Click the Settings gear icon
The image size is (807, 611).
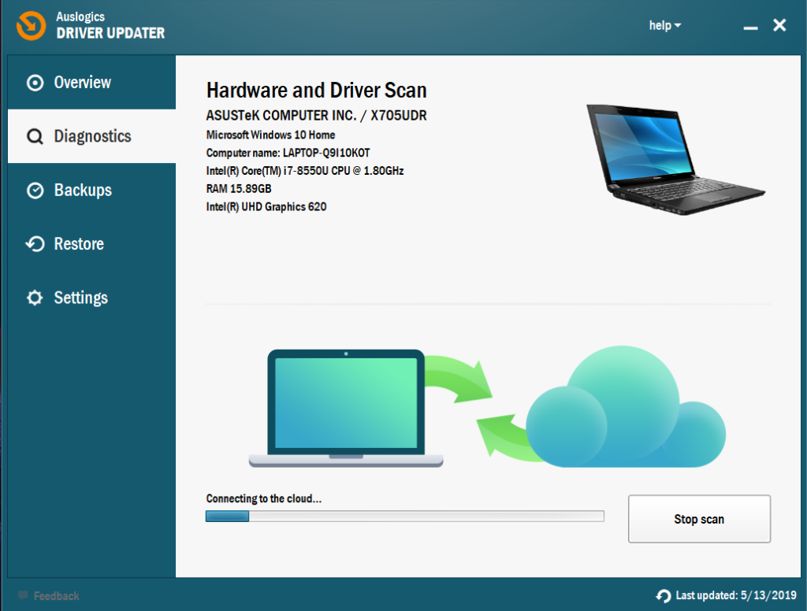[35, 298]
